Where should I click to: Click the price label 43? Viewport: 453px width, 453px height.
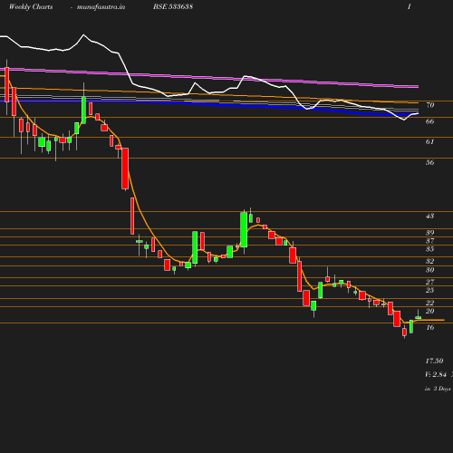click(430, 216)
